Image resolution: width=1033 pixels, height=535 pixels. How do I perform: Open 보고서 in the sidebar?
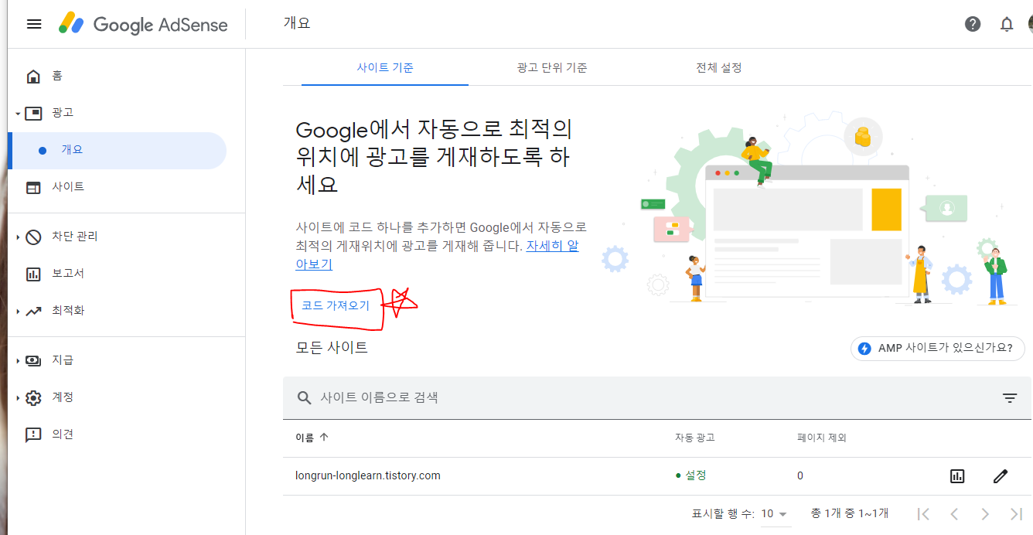click(68, 274)
